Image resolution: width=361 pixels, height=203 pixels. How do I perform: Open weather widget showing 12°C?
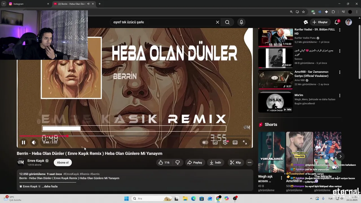(x=12, y=198)
